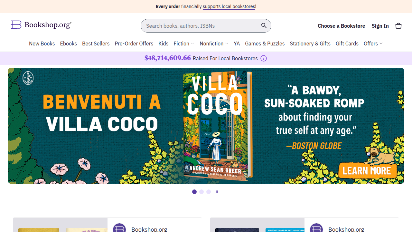The image size is (412, 232).
Task: Open Pre-Order Offers
Action: tap(134, 43)
